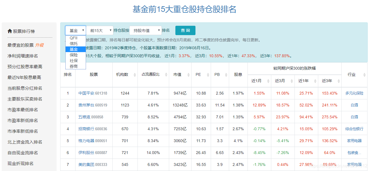Viewport: 370px width, 171px height.
Task: Click page title 基金前15大重仓股持仓股排名
Action: (184, 9)
